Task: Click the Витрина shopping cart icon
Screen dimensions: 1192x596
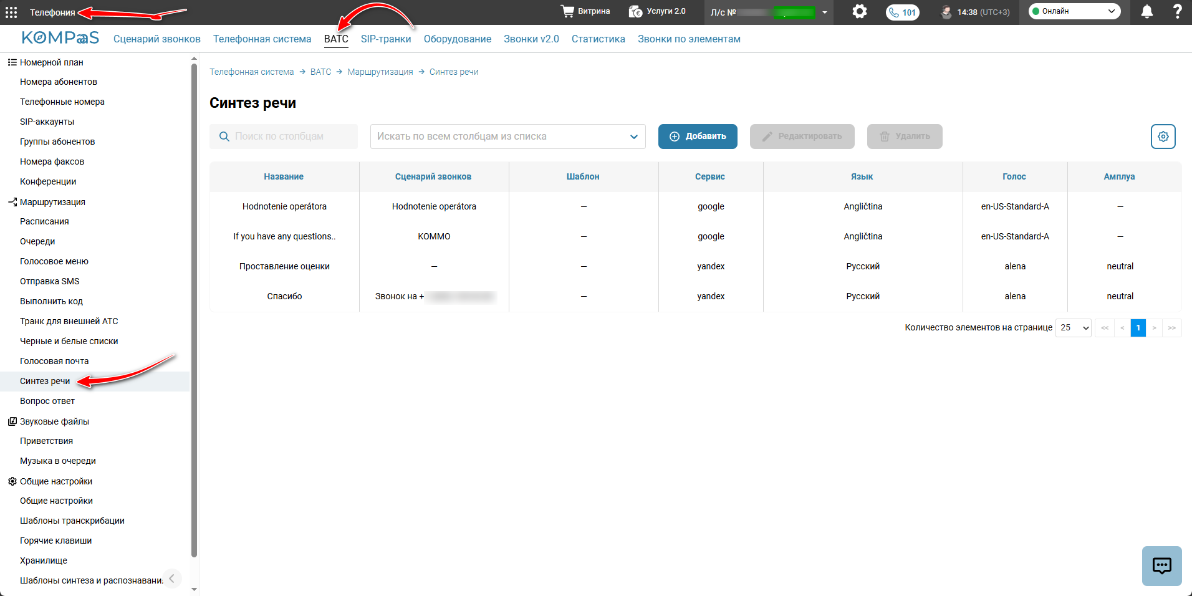Action: point(567,11)
